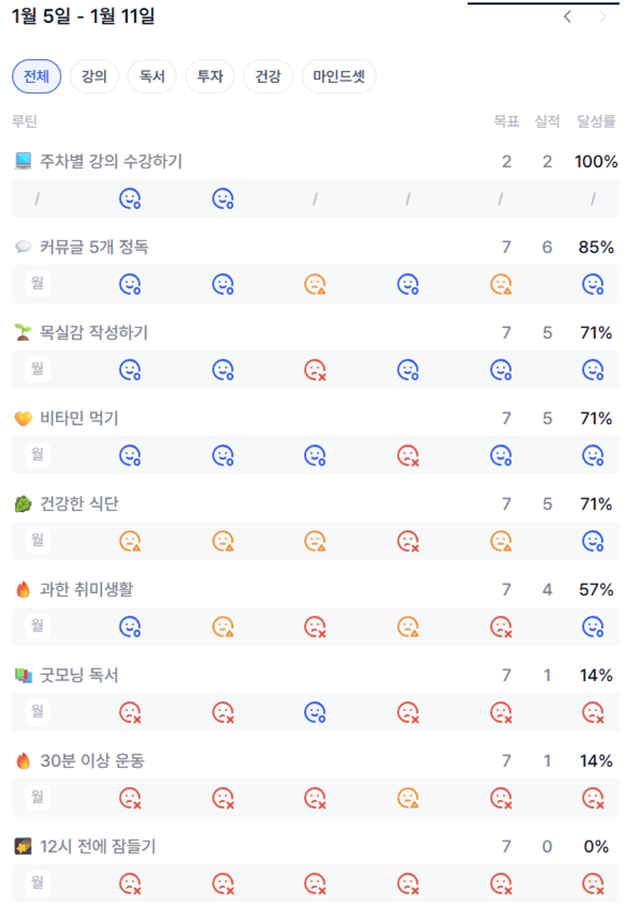Click the 월 day label in 건강한 식단 row

(x=37, y=540)
